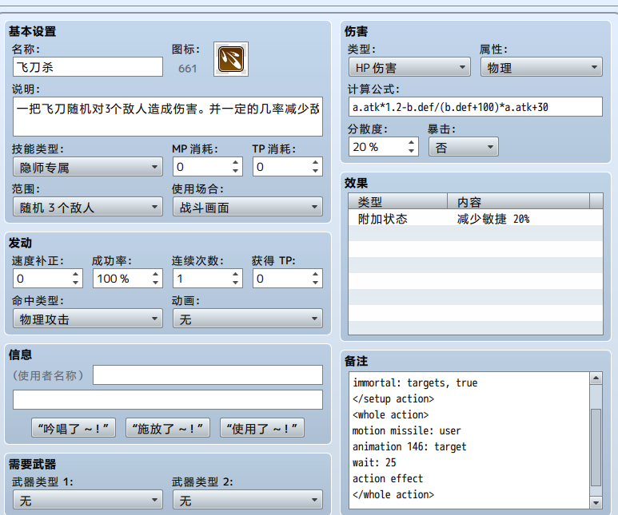Image resolution: width=618 pixels, height=515 pixels.
Task: Click the 分散度 20 % value field
Action: tap(377, 146)
